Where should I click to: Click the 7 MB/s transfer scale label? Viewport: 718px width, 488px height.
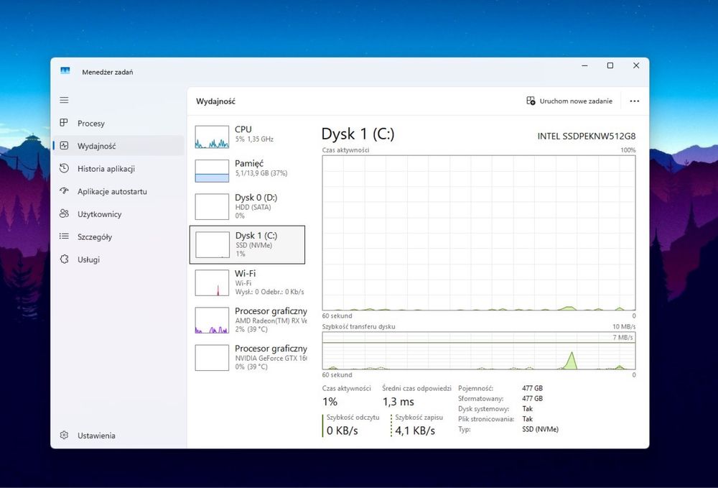[x=623, y=337]
